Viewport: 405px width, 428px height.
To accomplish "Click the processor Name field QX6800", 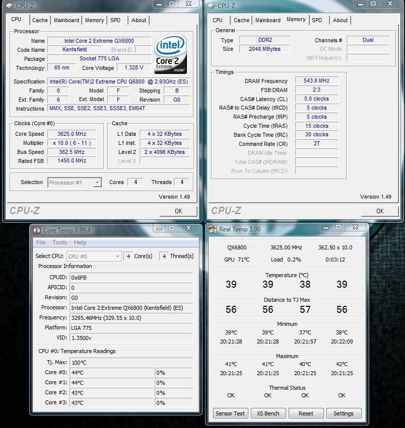I will tap(99, 41).
